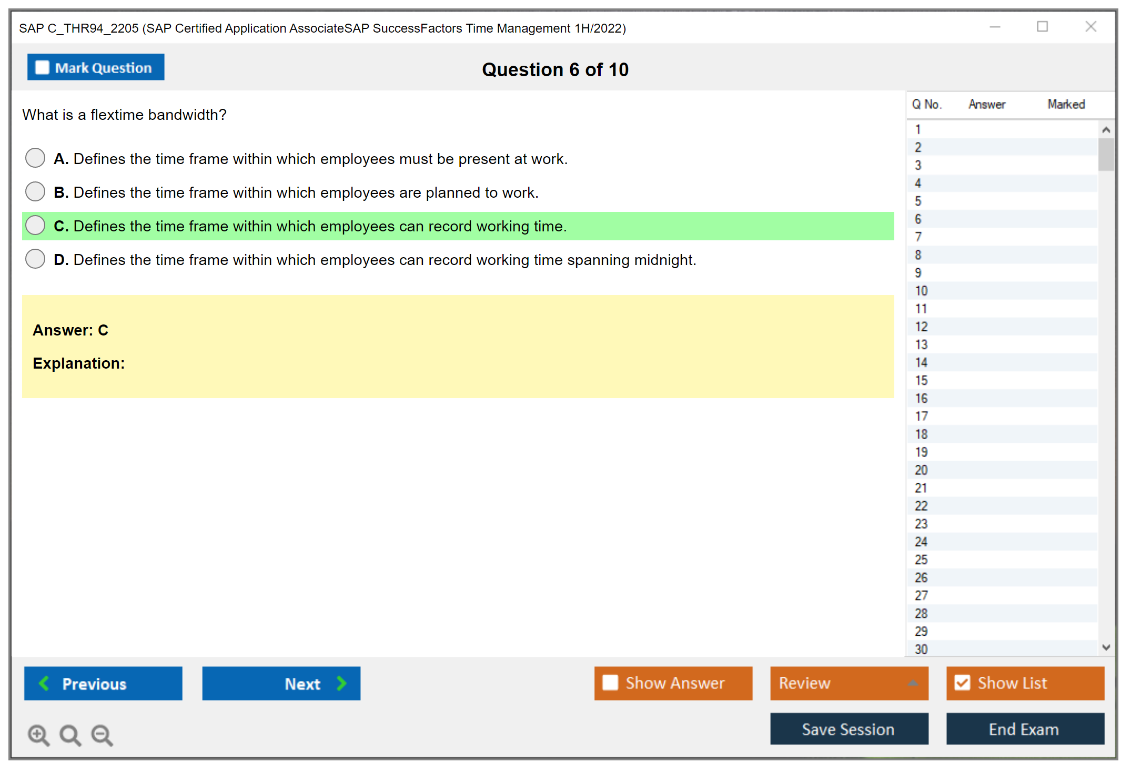Click the Save Session button
Image resolution: width=1131 pixels, height=773 pixels.
849,729
